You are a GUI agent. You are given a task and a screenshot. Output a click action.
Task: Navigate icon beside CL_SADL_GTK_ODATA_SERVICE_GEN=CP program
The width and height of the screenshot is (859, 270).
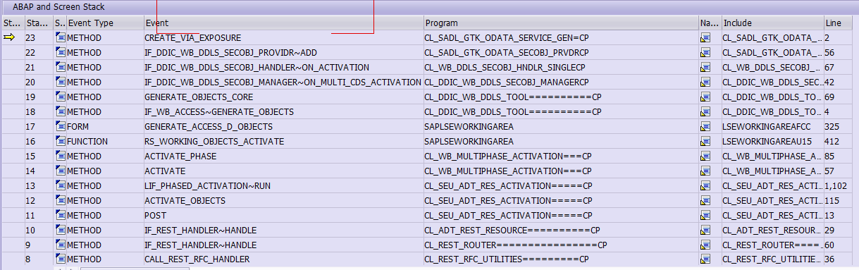click(705, 38)
